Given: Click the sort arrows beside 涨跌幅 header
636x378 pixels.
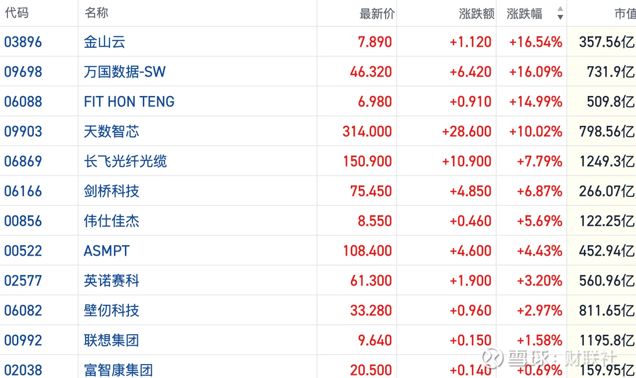Looking at the screenshot, I should coord(560,13).
